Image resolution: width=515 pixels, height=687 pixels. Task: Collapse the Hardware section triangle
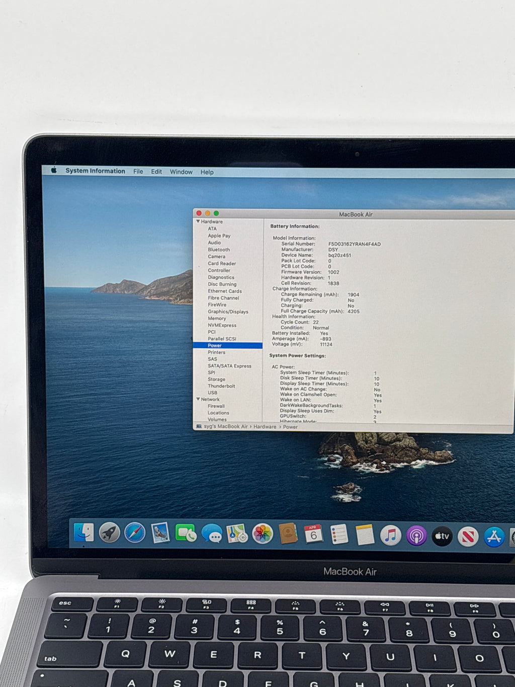198,221
